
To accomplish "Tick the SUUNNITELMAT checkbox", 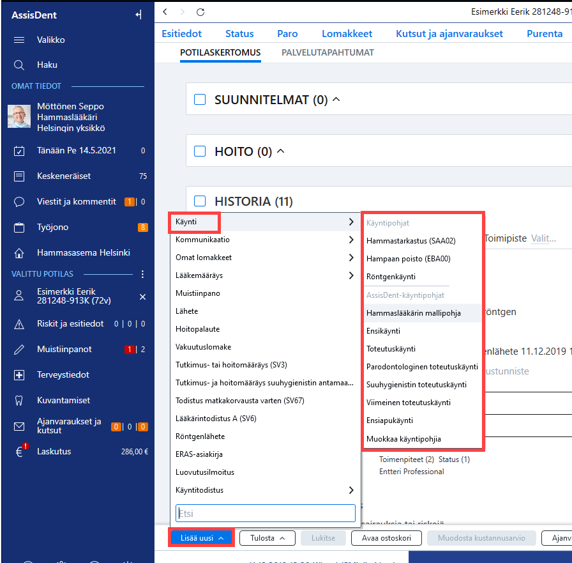I will [x=200, y=99].
